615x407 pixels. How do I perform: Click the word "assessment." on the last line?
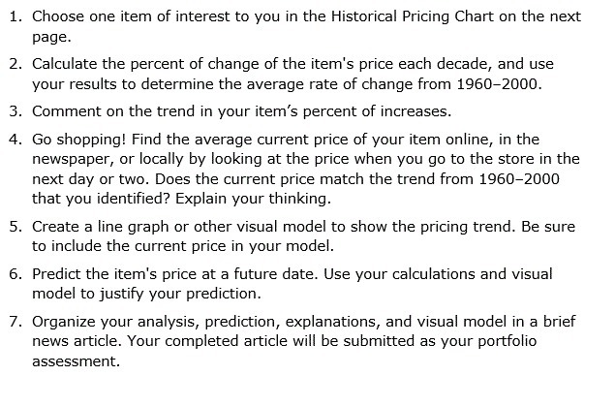click(x=77, y=361)
